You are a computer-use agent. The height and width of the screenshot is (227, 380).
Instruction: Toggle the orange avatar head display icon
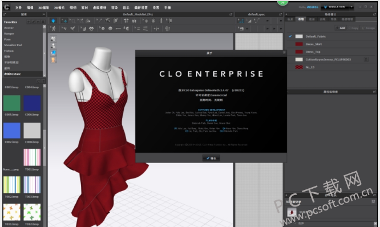pyautogui.click(x=53, y=59)
